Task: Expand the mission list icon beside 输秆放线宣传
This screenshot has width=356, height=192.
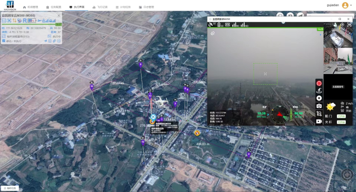Action: coord(4,36)
